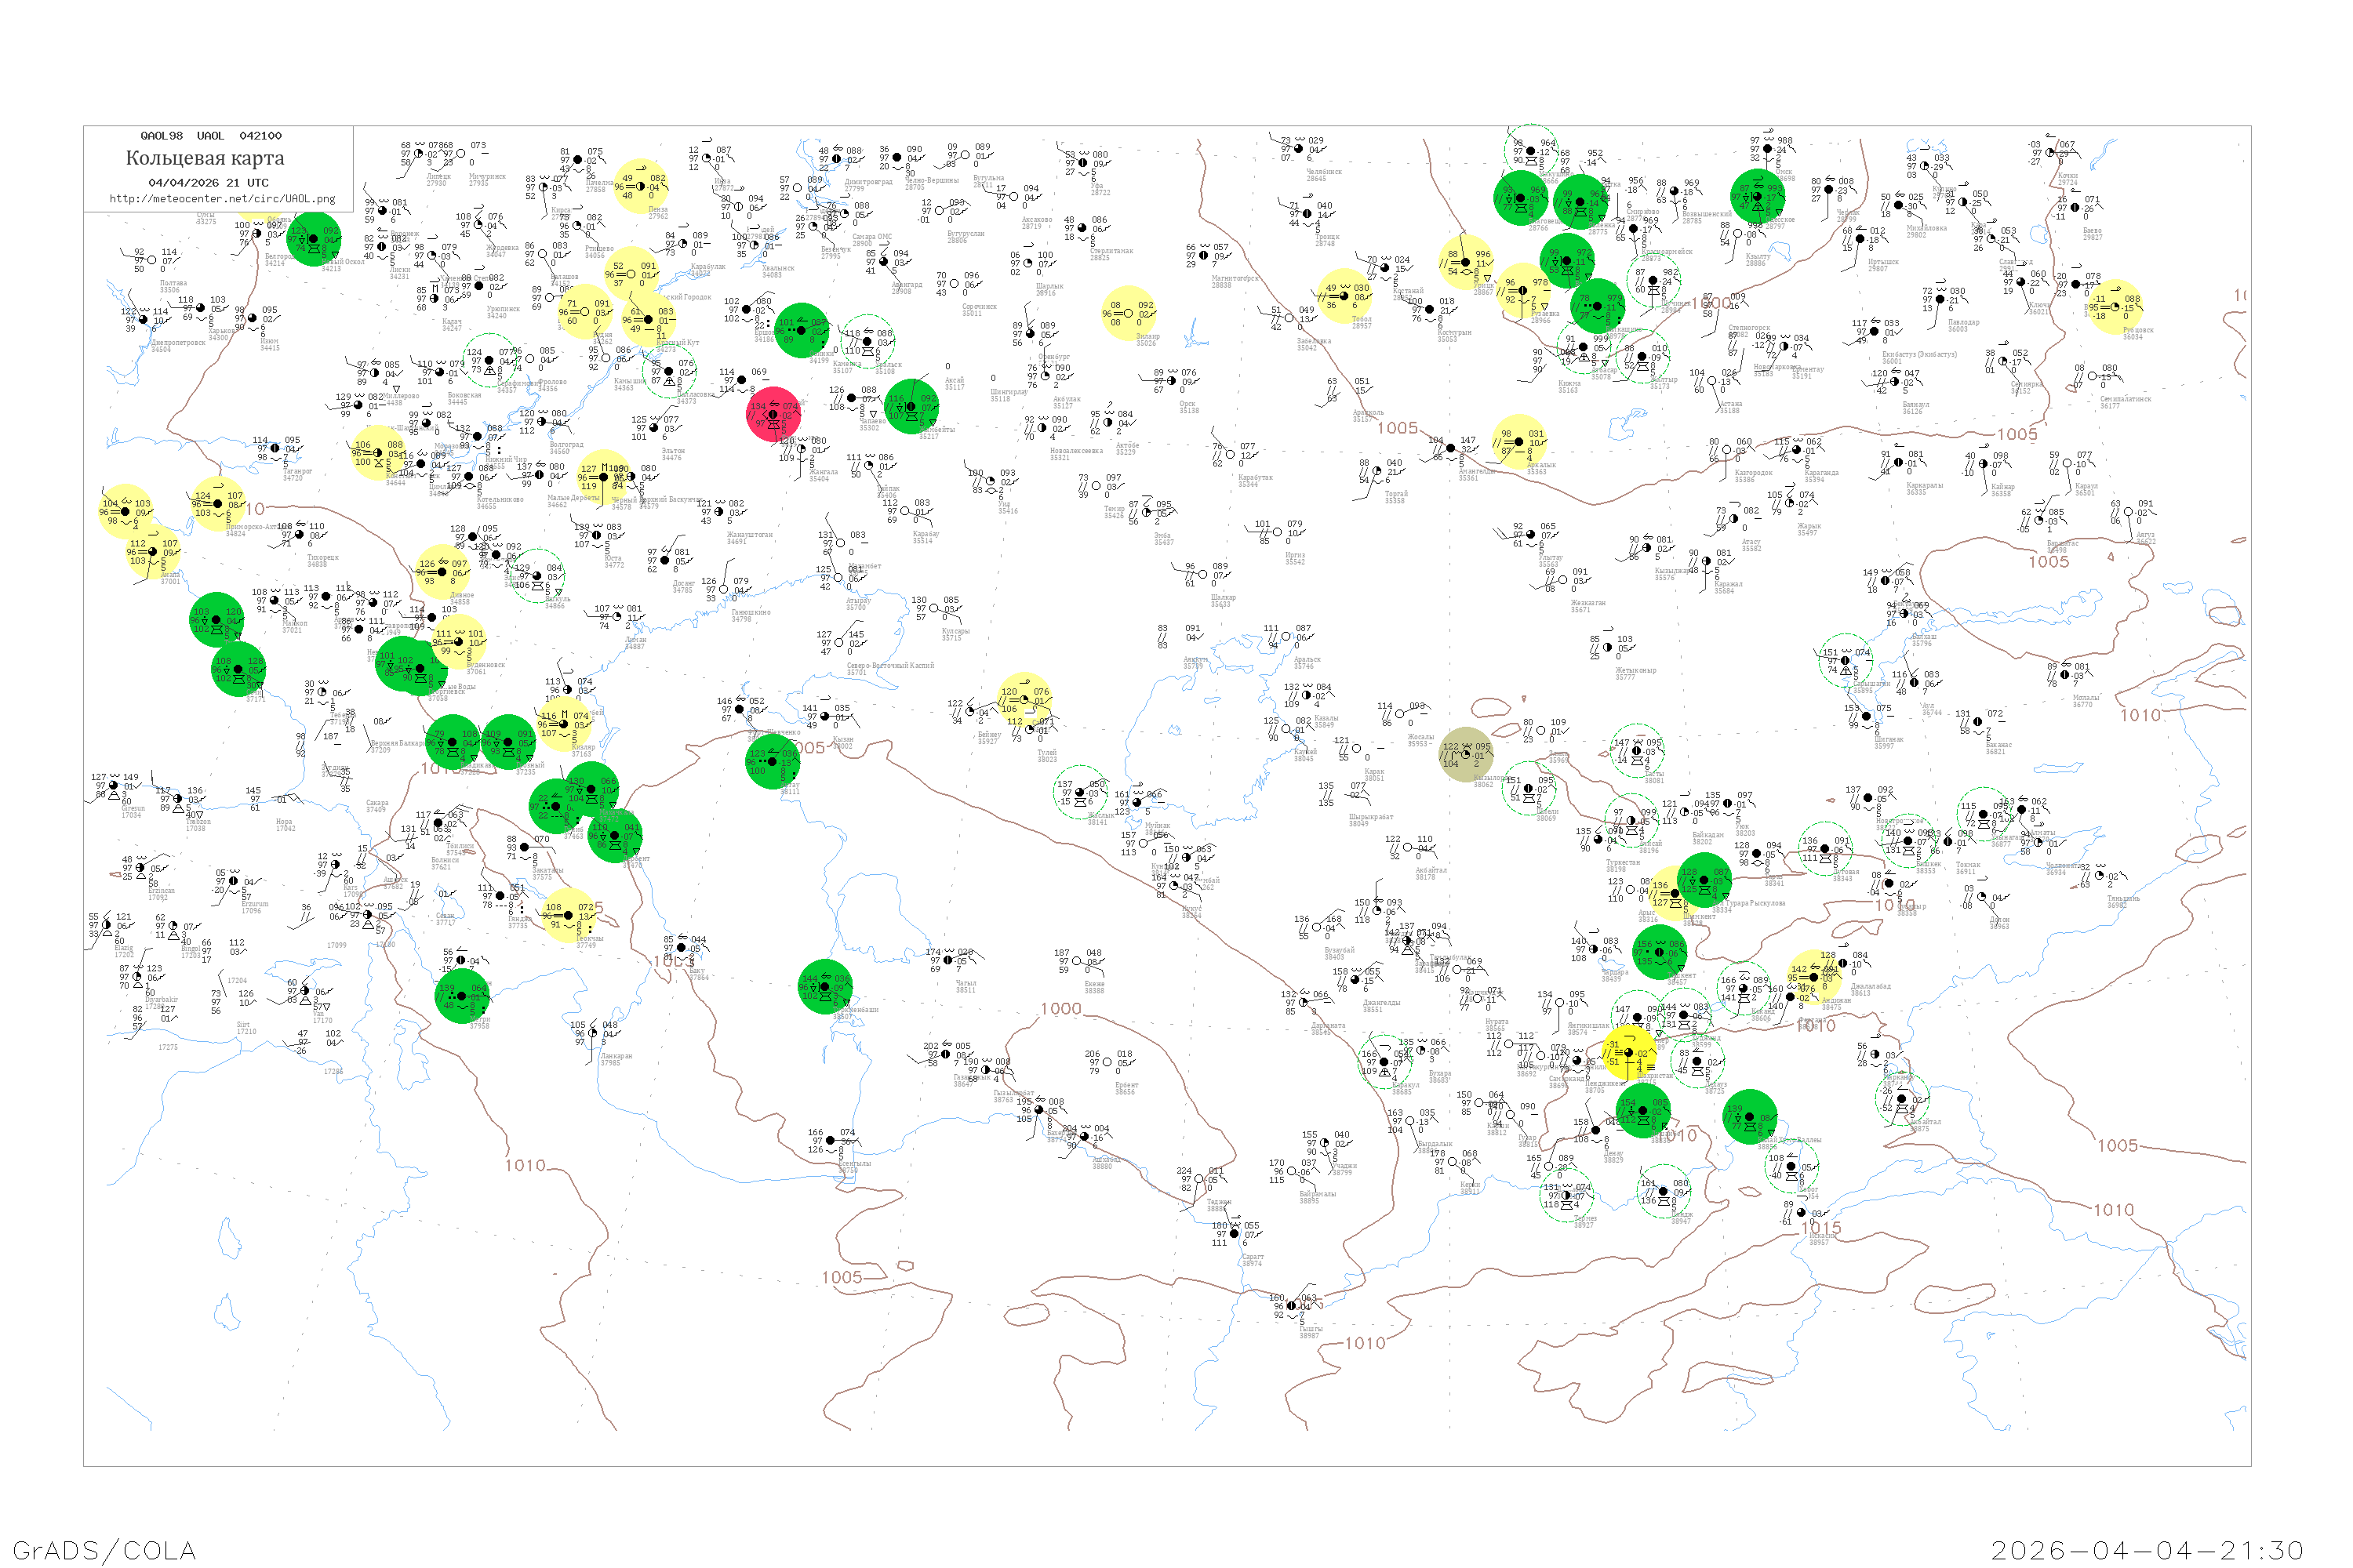Click the 04/04/2026 21 UTC date line
The width and height of the screenshot is (2353, 1568).
(x=208, y=183)
